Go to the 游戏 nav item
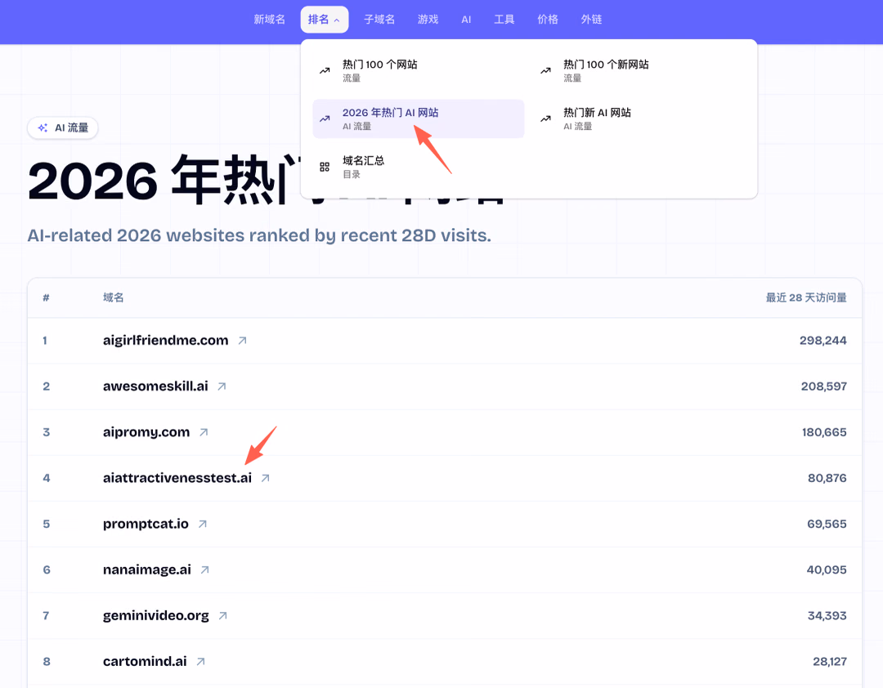The height and width of the screenshot is (688, 883). pos(428,20)
